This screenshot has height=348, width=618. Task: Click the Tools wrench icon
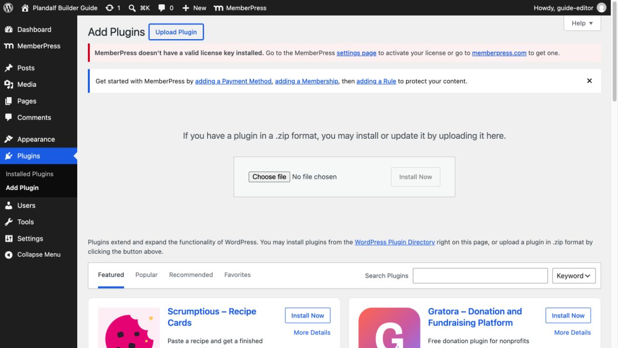9,222
